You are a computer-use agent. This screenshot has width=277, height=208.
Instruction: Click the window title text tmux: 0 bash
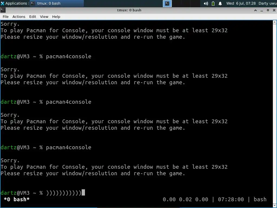pyautogui.click(x=129, y=10)
